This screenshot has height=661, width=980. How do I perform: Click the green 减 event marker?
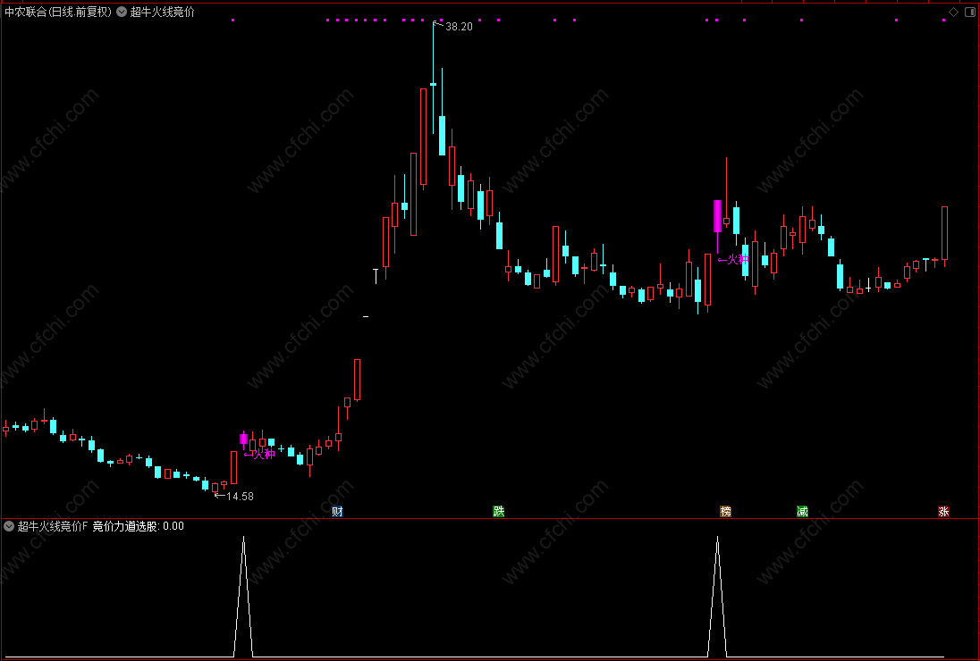pos(802,512)
